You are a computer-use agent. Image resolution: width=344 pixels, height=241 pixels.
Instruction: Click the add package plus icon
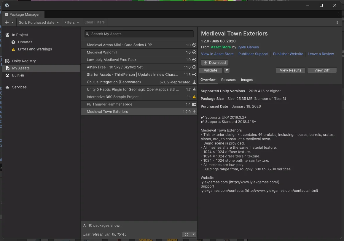7,22
